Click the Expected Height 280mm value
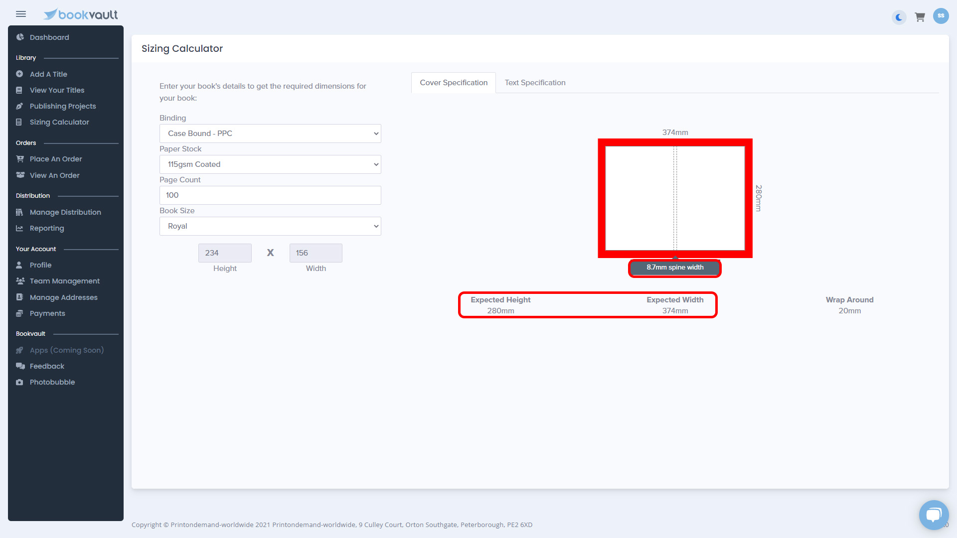This screenshot has height=538, width=957. [x=500, y=311]
